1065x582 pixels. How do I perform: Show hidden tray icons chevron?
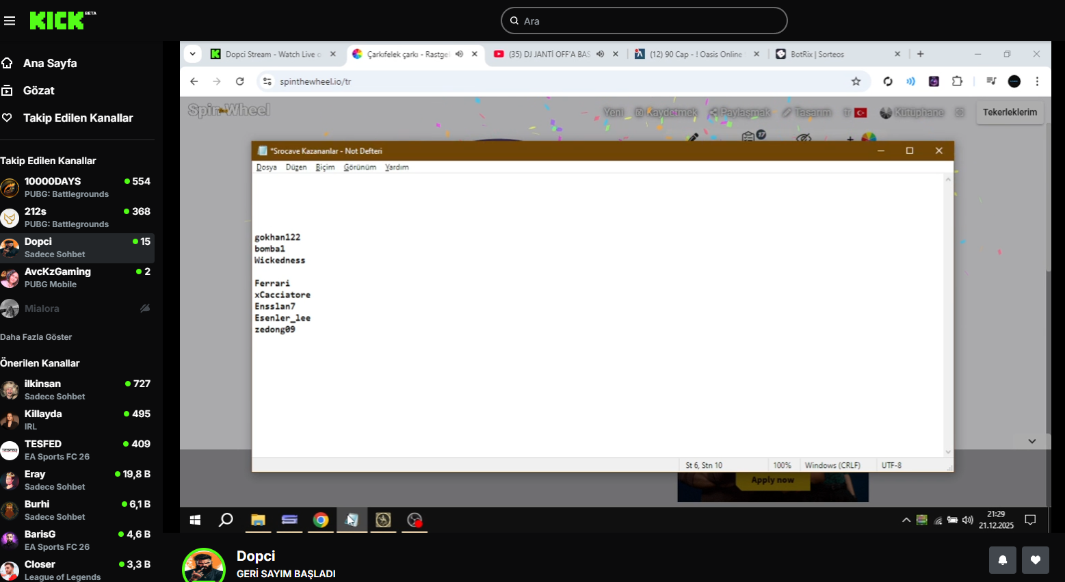(x=906, y=520)
